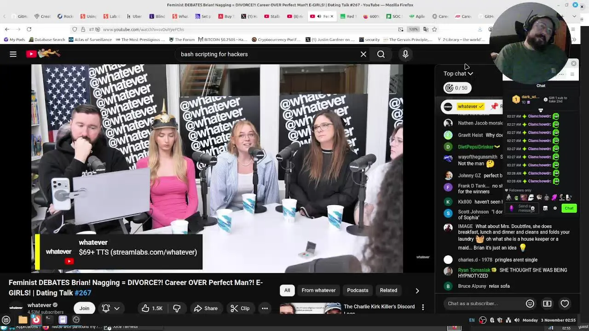Open the 'whatever' channel name

(39, 305)
